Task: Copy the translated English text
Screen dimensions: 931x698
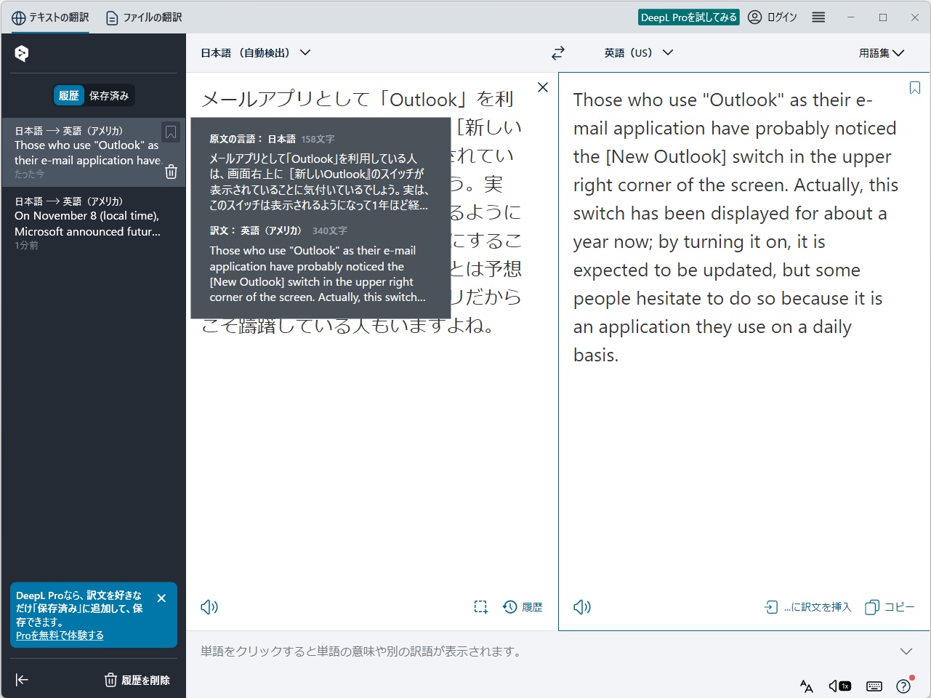Action: pos(889,606)
